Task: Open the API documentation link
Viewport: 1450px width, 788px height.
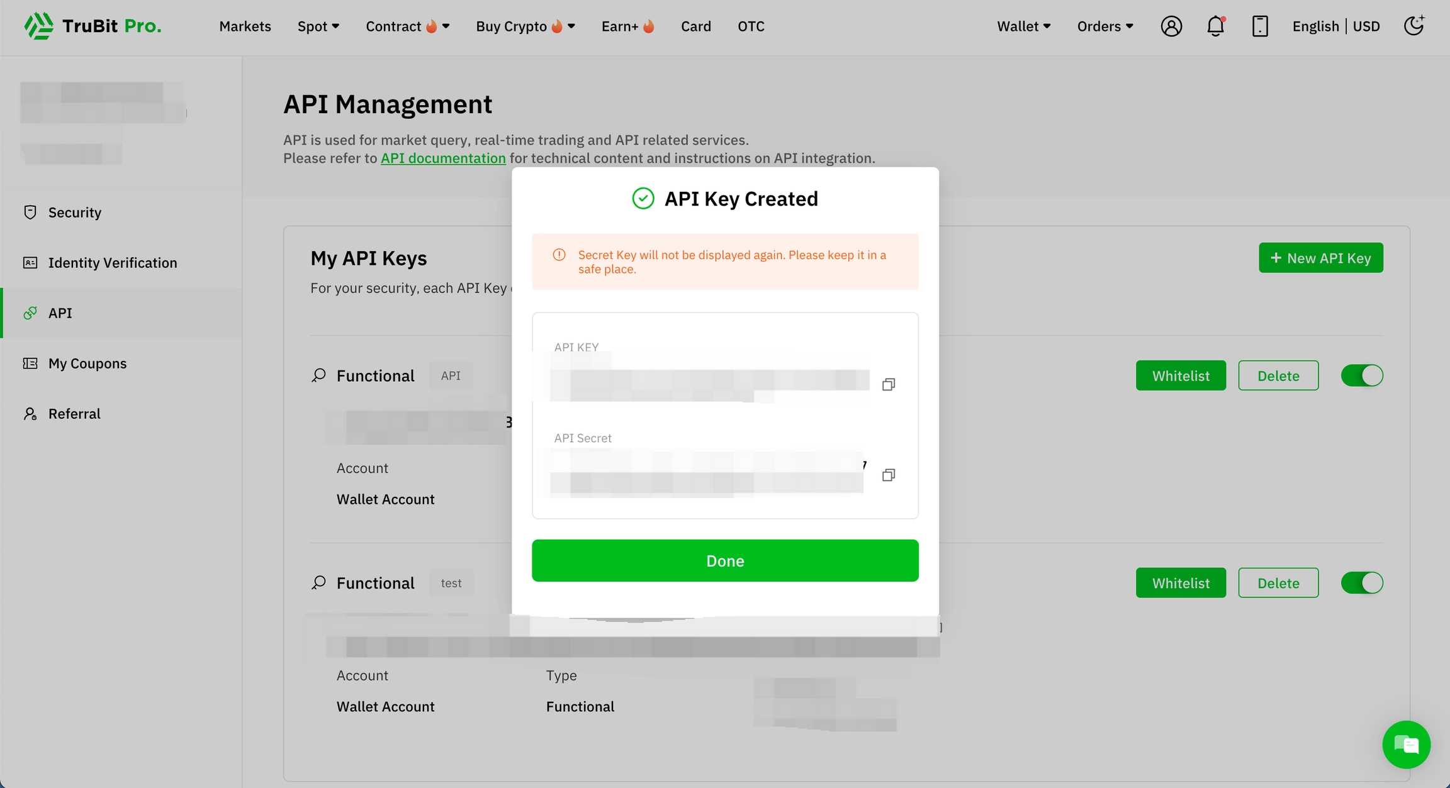Action: coord(443,158)
